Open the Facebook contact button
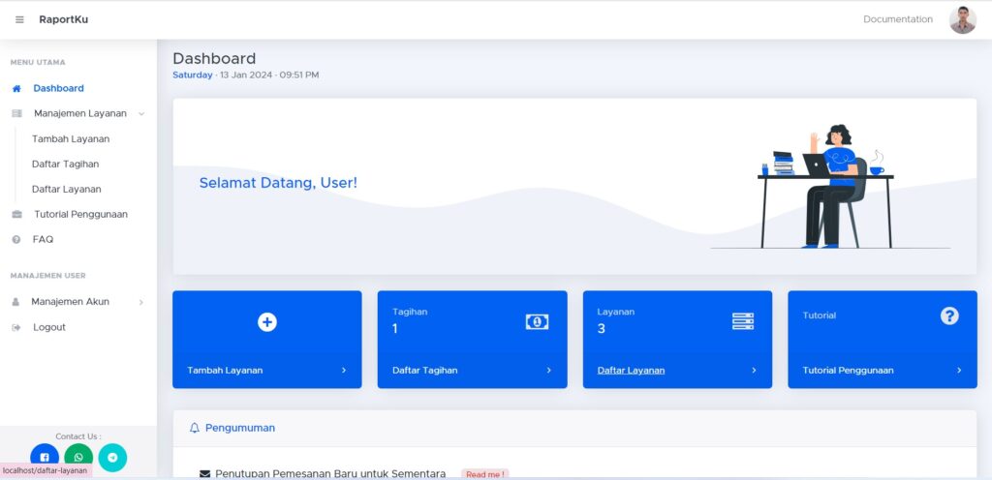The image size is (992, 480). [45, 458]
